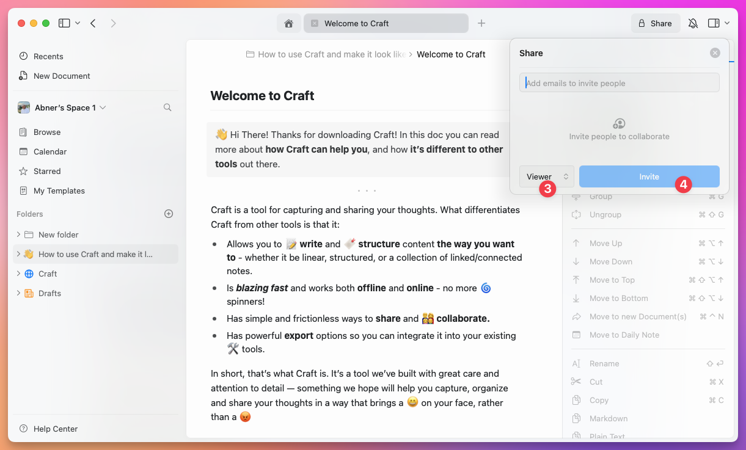Select Move to Daily Note

(x=624, y=335)
